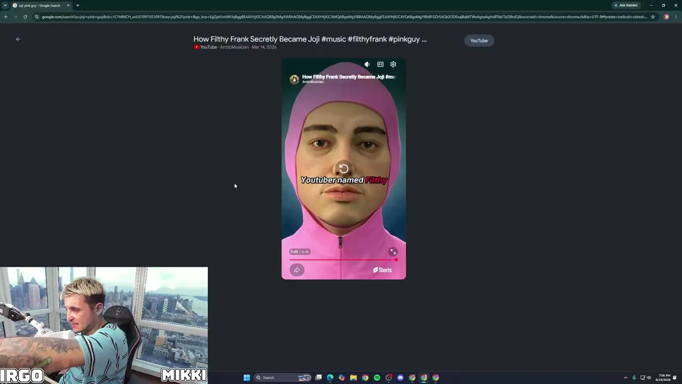Image resolution: width=682 pixels, height=384 pixels.
Task: Mute the video with the speaker icon
Action: tap(367, 65)
